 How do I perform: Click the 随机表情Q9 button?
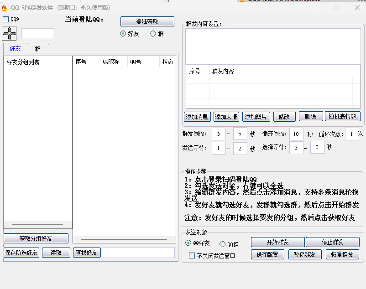click(x=343, y=116)
